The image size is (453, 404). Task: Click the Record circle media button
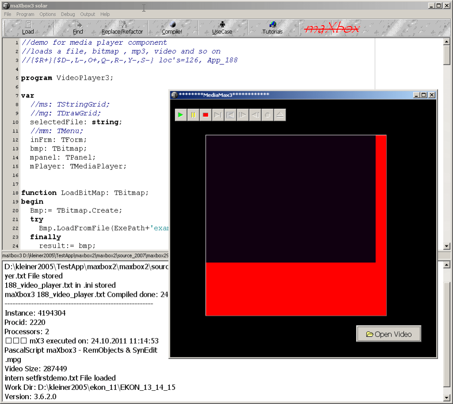267,115
